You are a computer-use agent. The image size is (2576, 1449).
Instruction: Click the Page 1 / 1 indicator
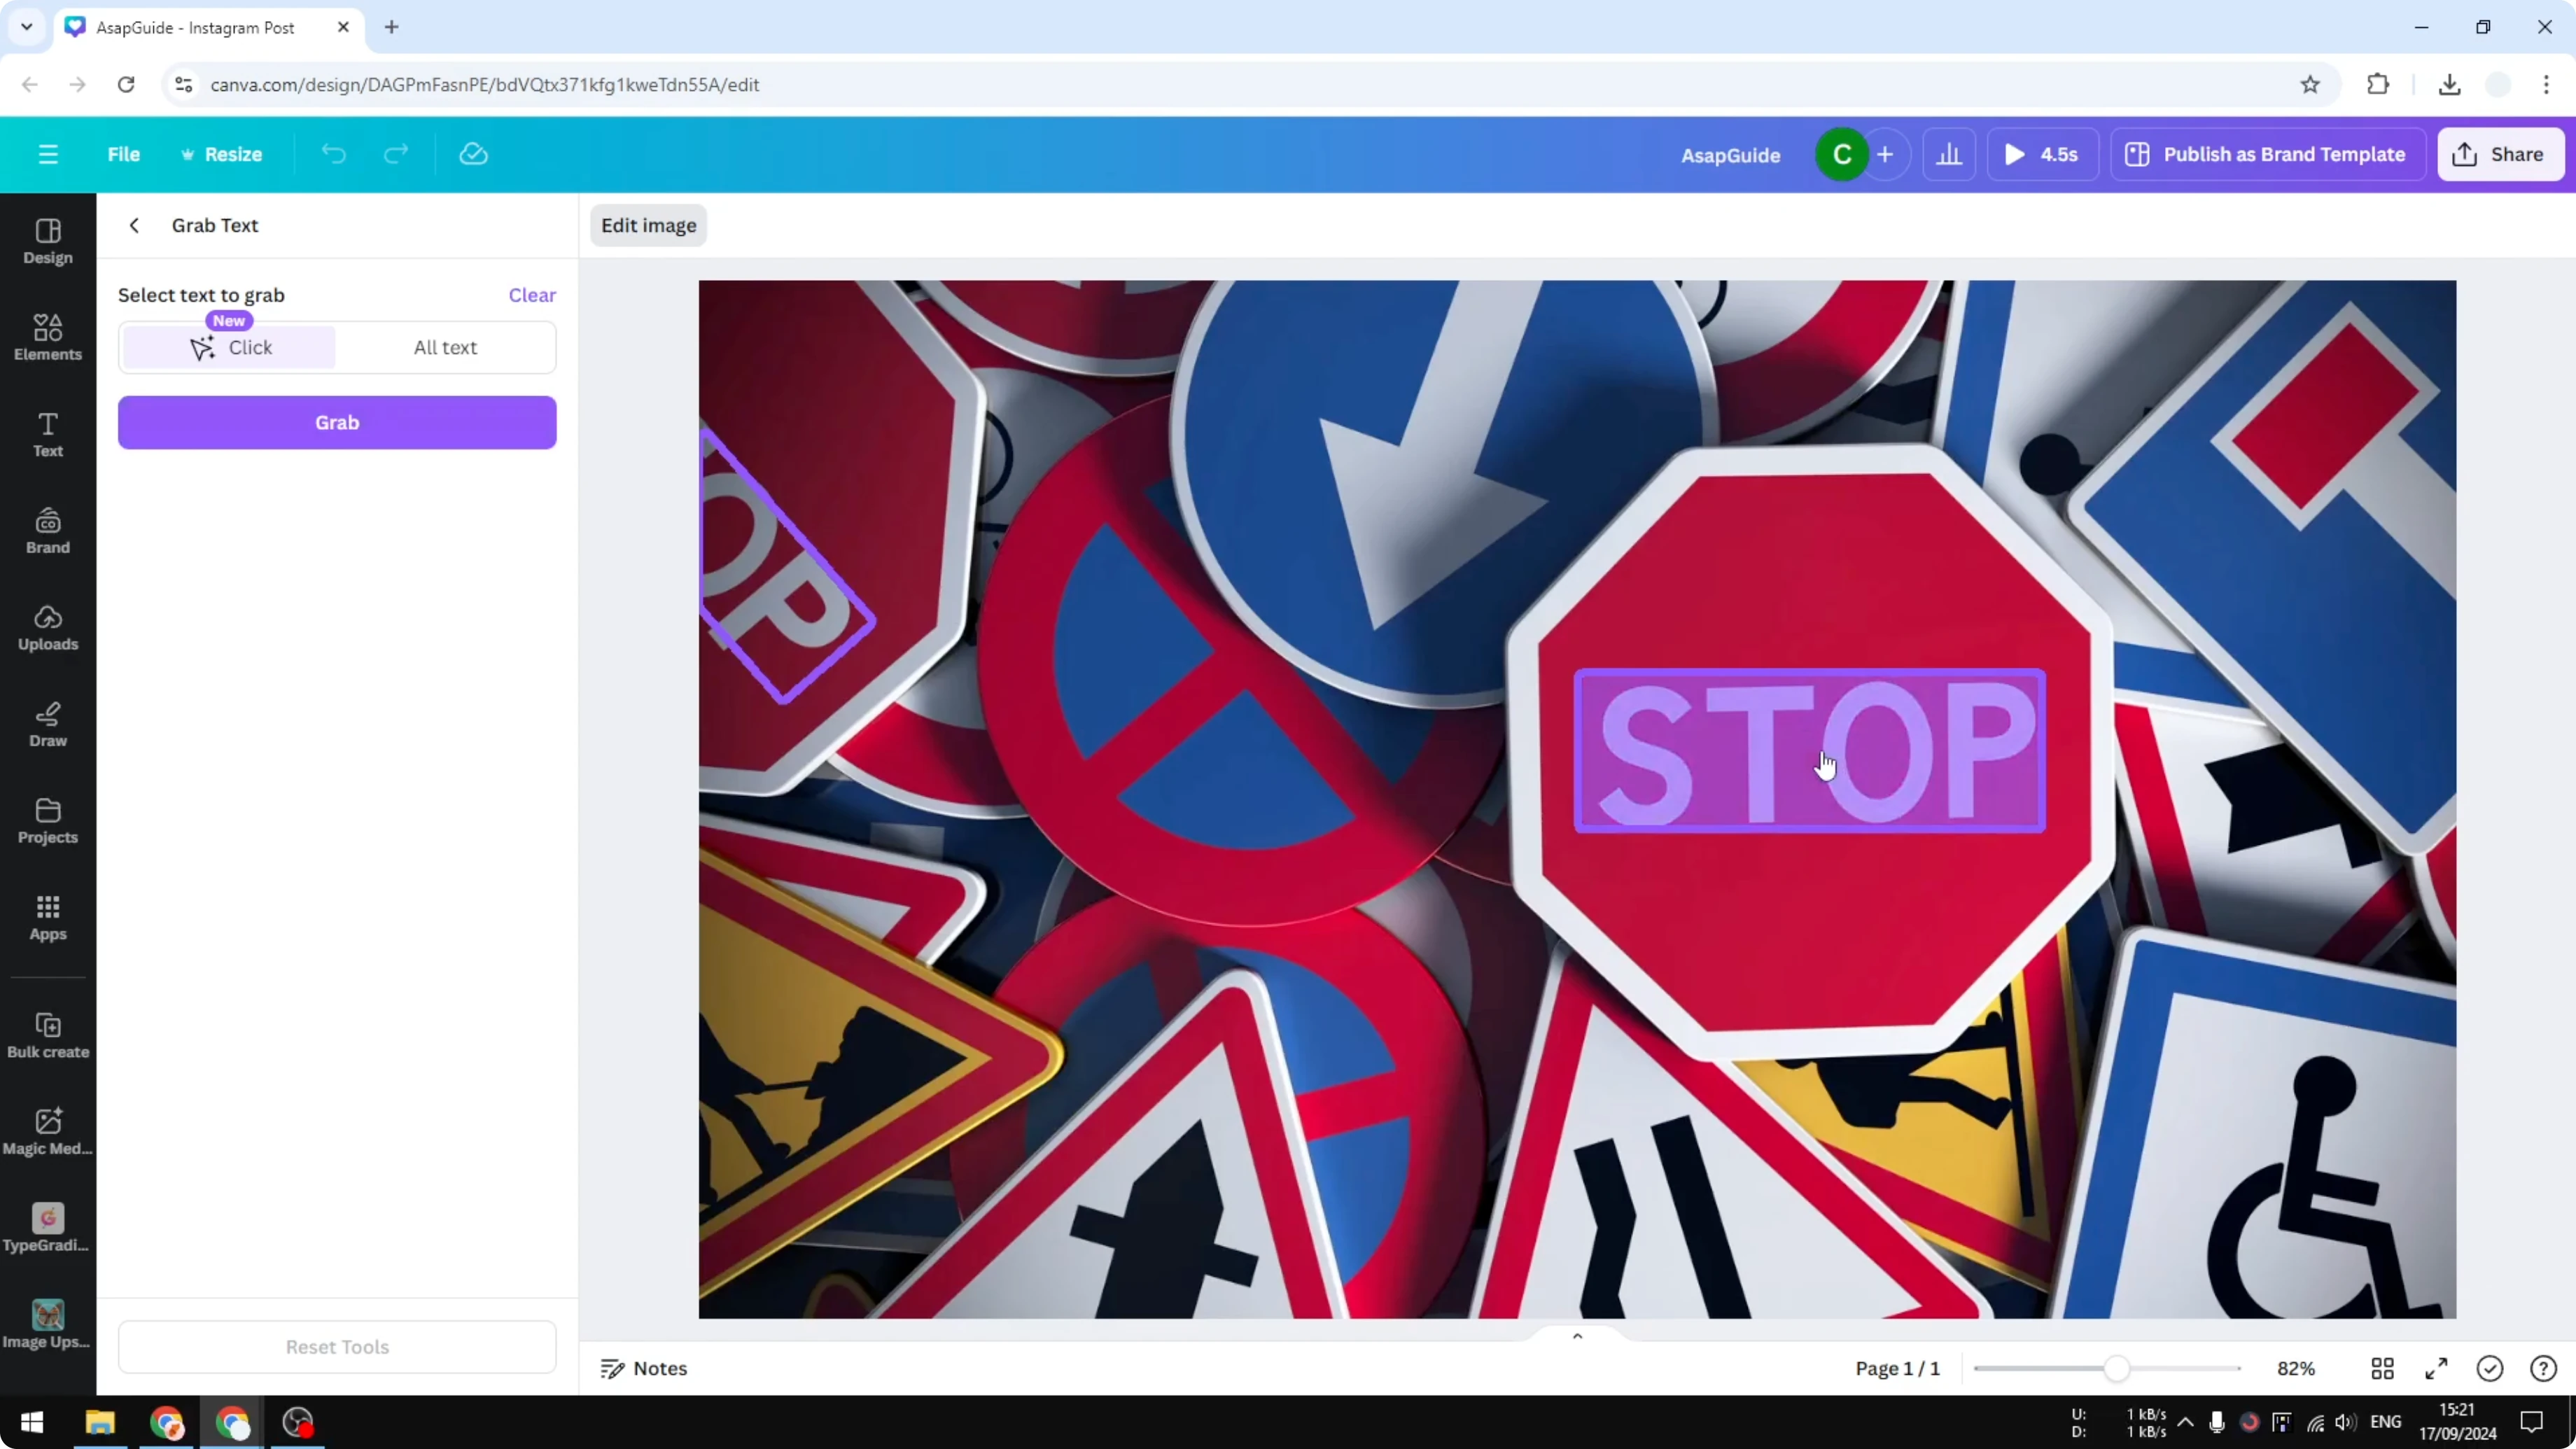tap(1897, 1368)
